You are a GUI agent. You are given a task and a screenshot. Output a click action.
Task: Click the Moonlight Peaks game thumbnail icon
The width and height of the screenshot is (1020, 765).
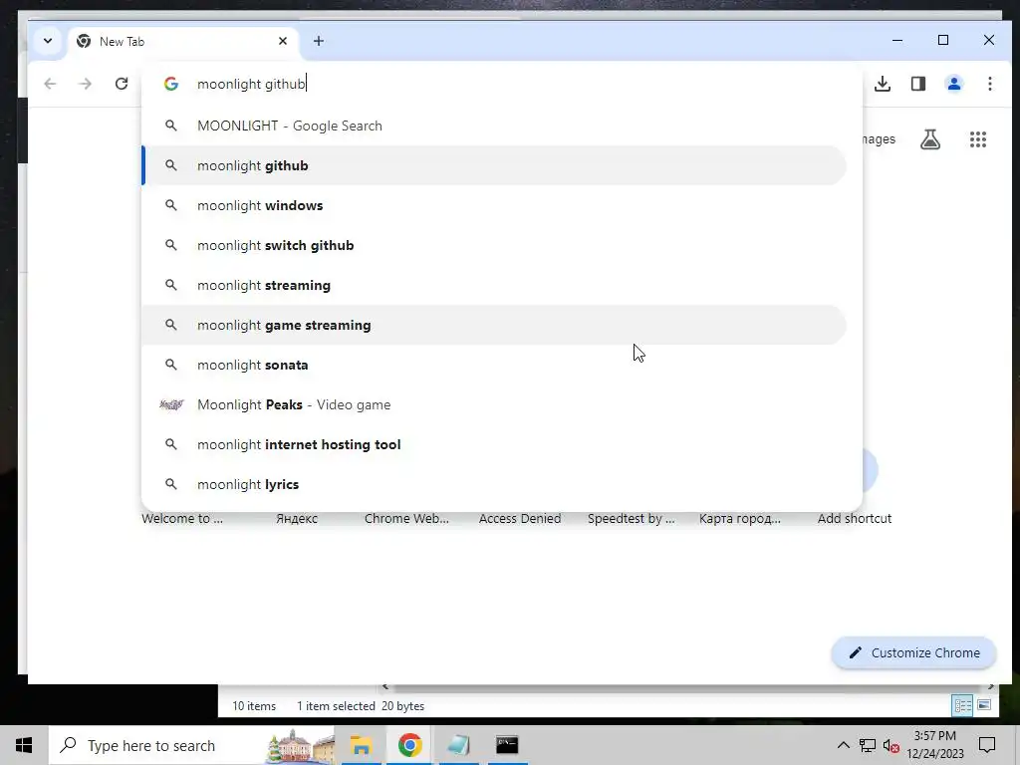point(171,404)
